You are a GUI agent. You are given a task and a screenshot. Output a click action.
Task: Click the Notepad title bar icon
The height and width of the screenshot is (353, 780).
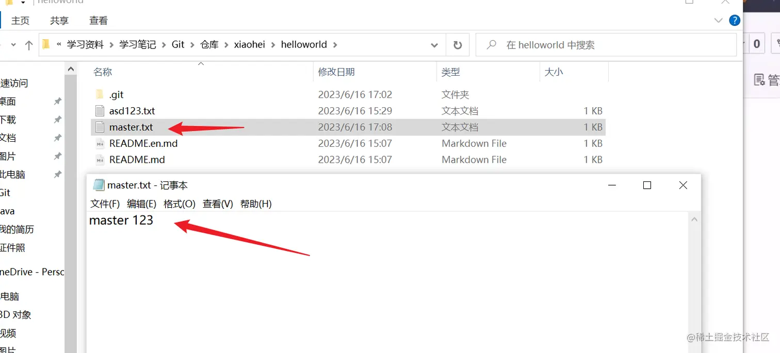[x=98, y=186]
